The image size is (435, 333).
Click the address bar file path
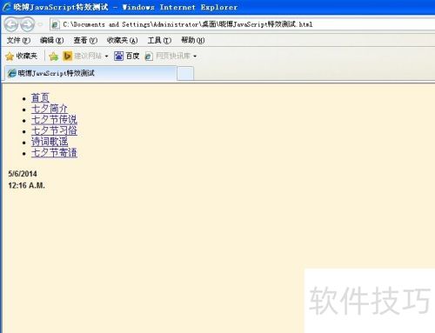coord(187,24)
